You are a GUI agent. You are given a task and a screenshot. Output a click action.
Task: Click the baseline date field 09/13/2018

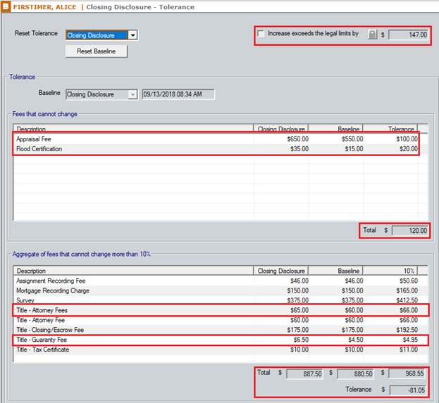coord(178,95)
